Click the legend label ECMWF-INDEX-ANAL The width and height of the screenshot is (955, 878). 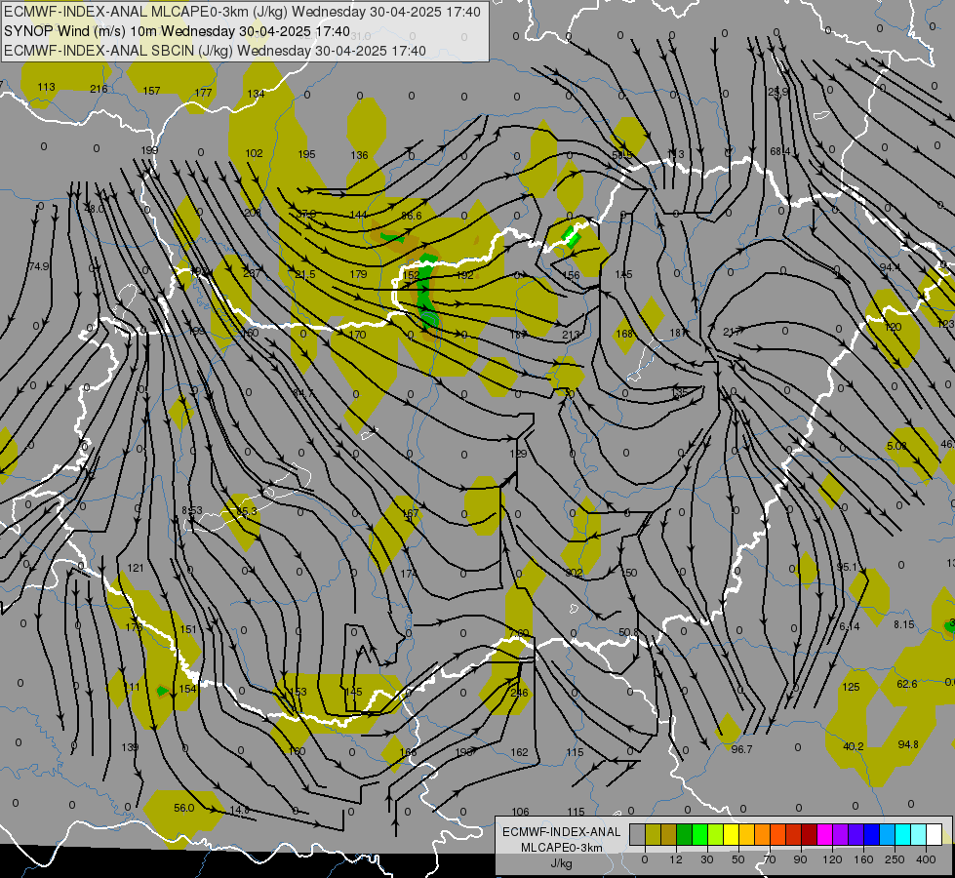tap(562, 832)
